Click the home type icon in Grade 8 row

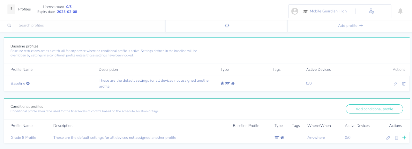(x=282, y=137)
